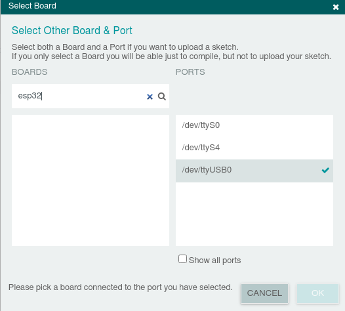Click the upload sketch instruction paragraph
345x311 pixels.
(x=171, y=52)
